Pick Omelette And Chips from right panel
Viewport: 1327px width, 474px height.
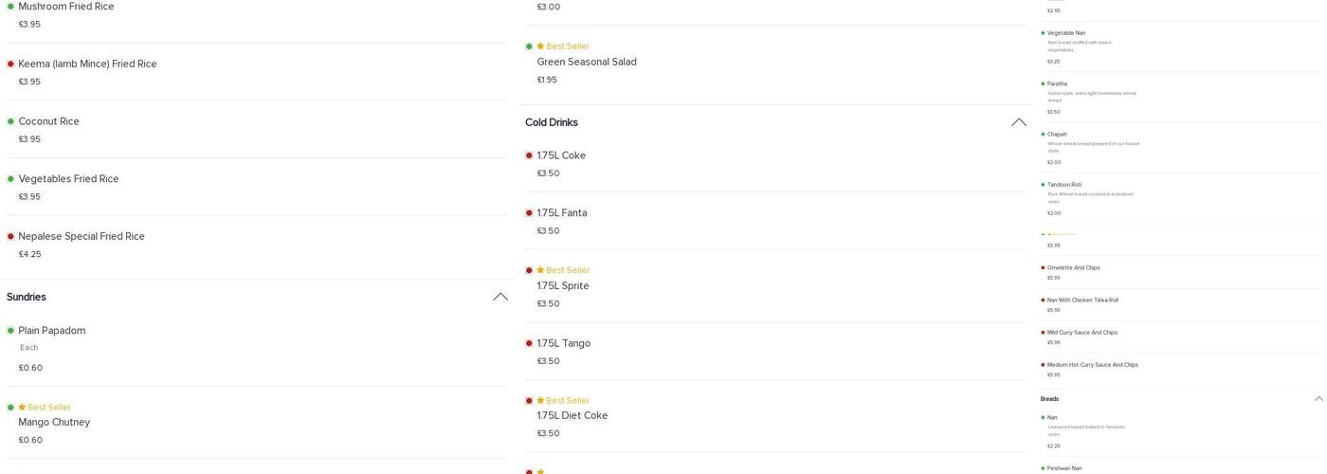pyautogui.click(x=1074, y=268)
